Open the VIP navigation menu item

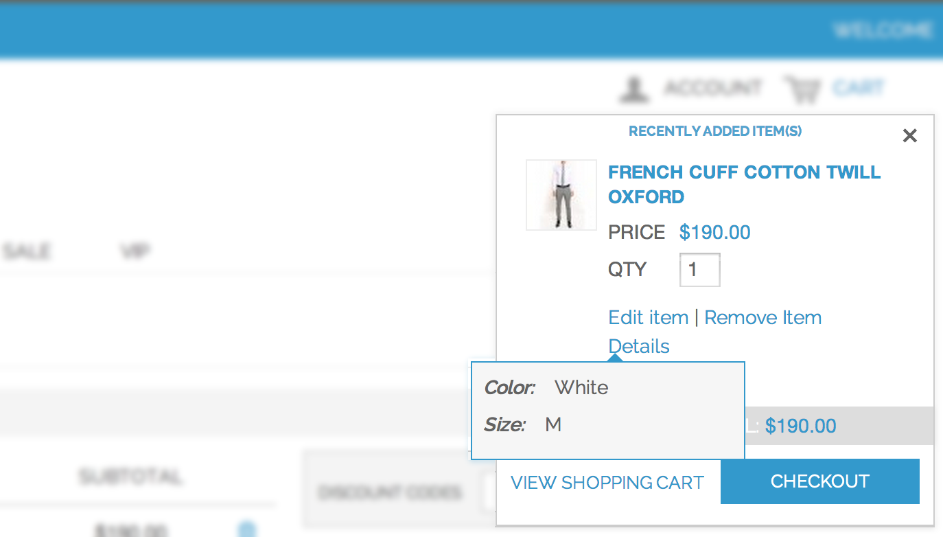pyautogui.click(x=135, y=251)
